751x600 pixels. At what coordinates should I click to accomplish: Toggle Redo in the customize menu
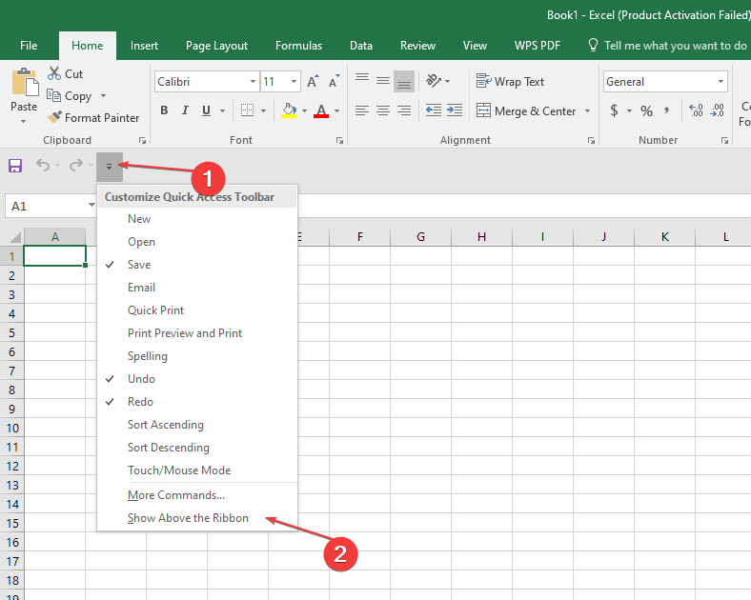coord(140,402)
